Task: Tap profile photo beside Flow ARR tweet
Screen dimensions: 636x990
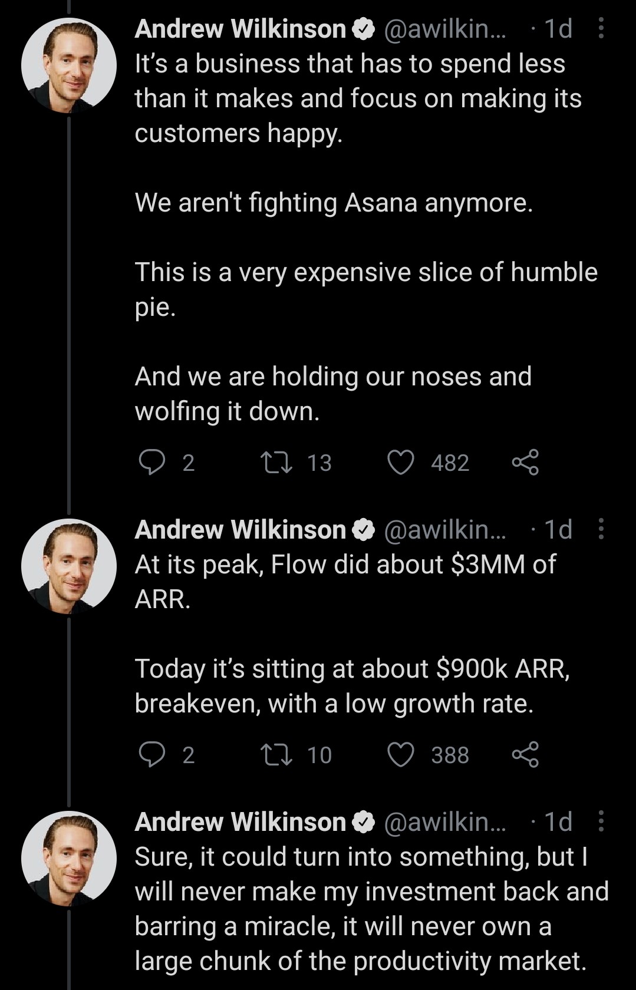Action: pyautogui.click(x=69, y=566)
